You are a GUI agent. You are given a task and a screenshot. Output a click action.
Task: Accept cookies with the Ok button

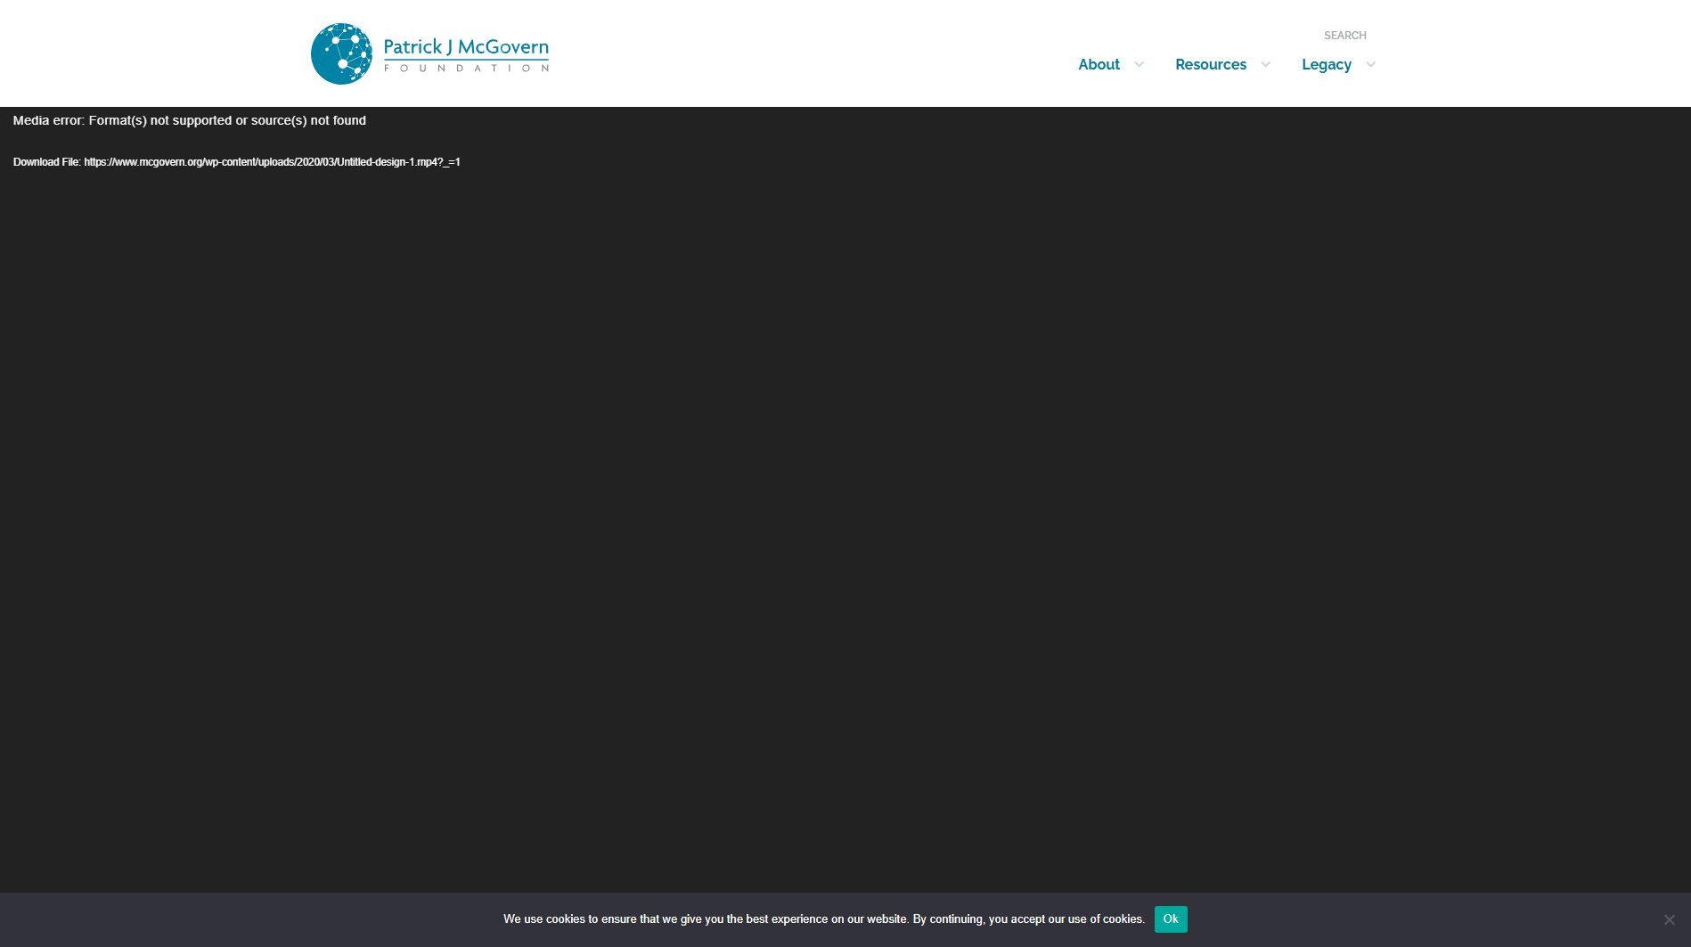[1171, 918]
